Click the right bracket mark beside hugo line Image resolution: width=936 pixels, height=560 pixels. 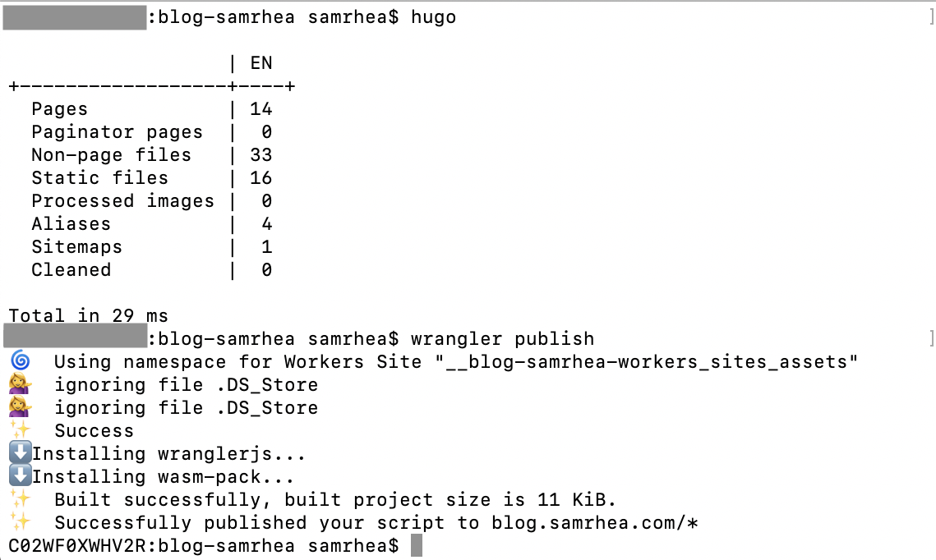click(932, 17)
